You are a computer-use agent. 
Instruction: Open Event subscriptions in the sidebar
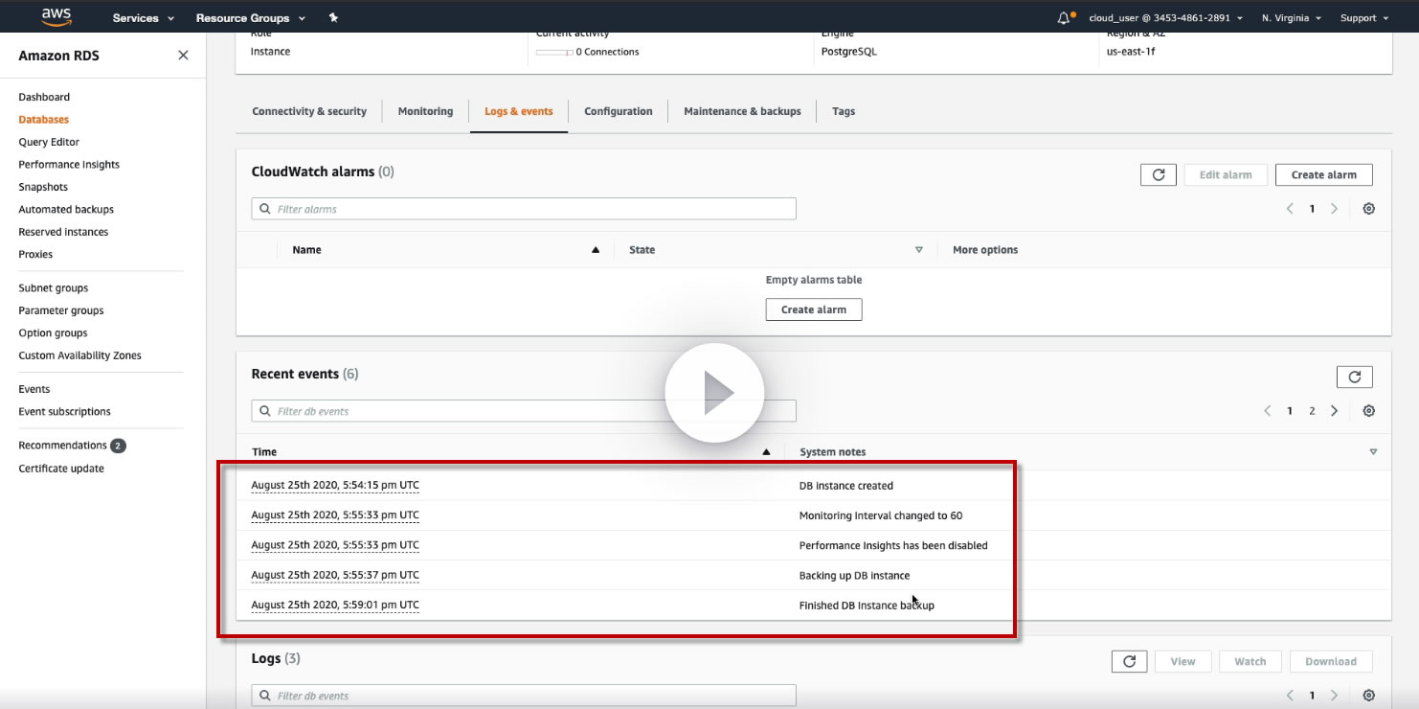coord(64,411)
